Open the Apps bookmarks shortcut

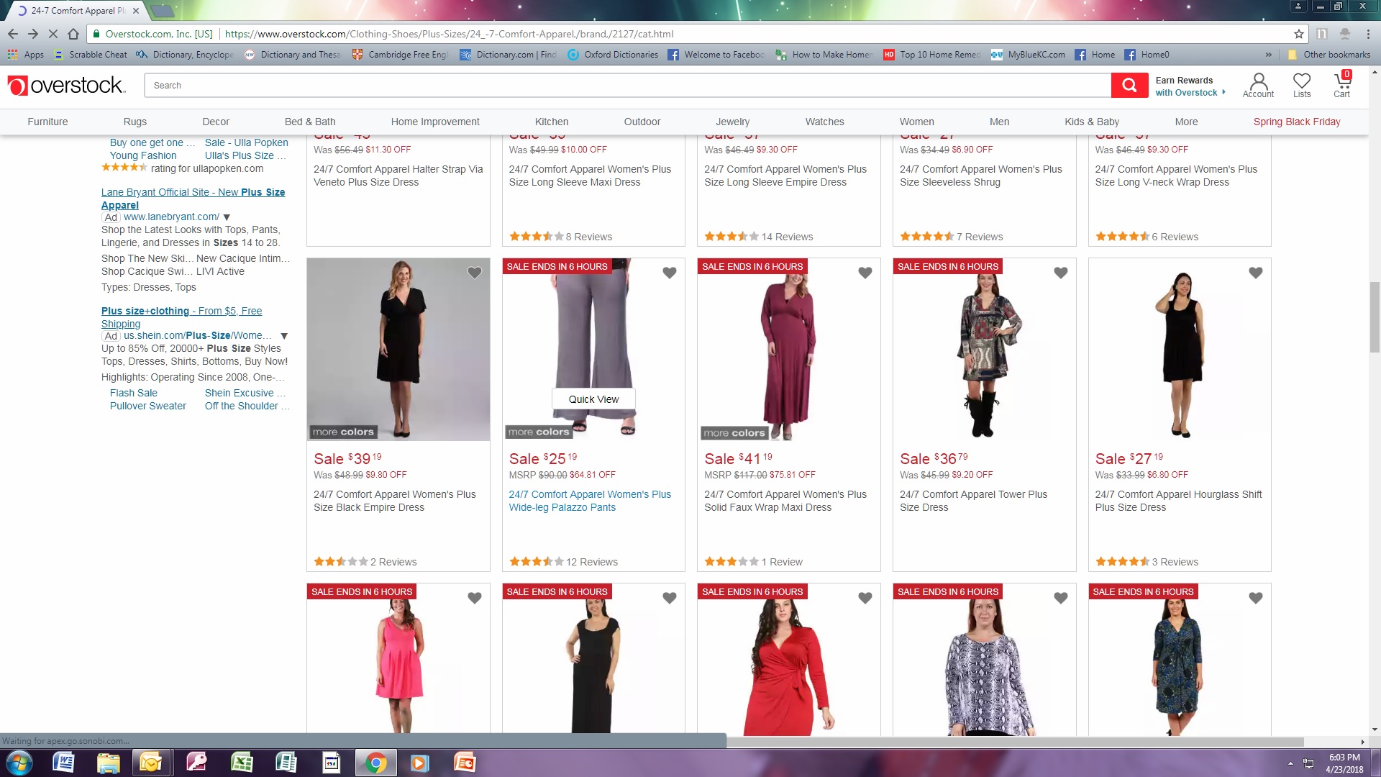coord(26,55)
